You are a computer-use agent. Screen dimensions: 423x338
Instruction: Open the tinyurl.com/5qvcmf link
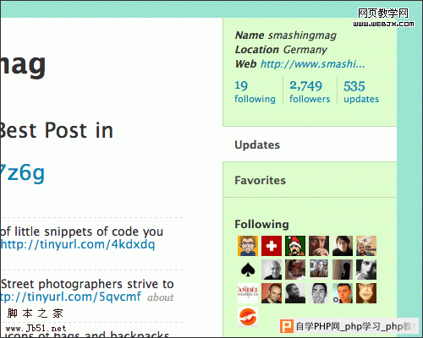(70, 297)
